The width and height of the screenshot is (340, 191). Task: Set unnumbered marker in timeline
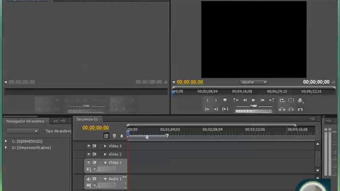(x=122, y=136)
